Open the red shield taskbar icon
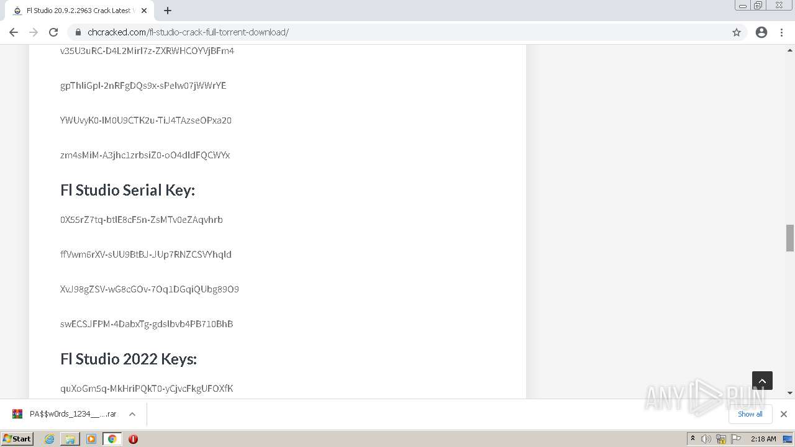Screen dimensions: 795x447 [133, 439]
